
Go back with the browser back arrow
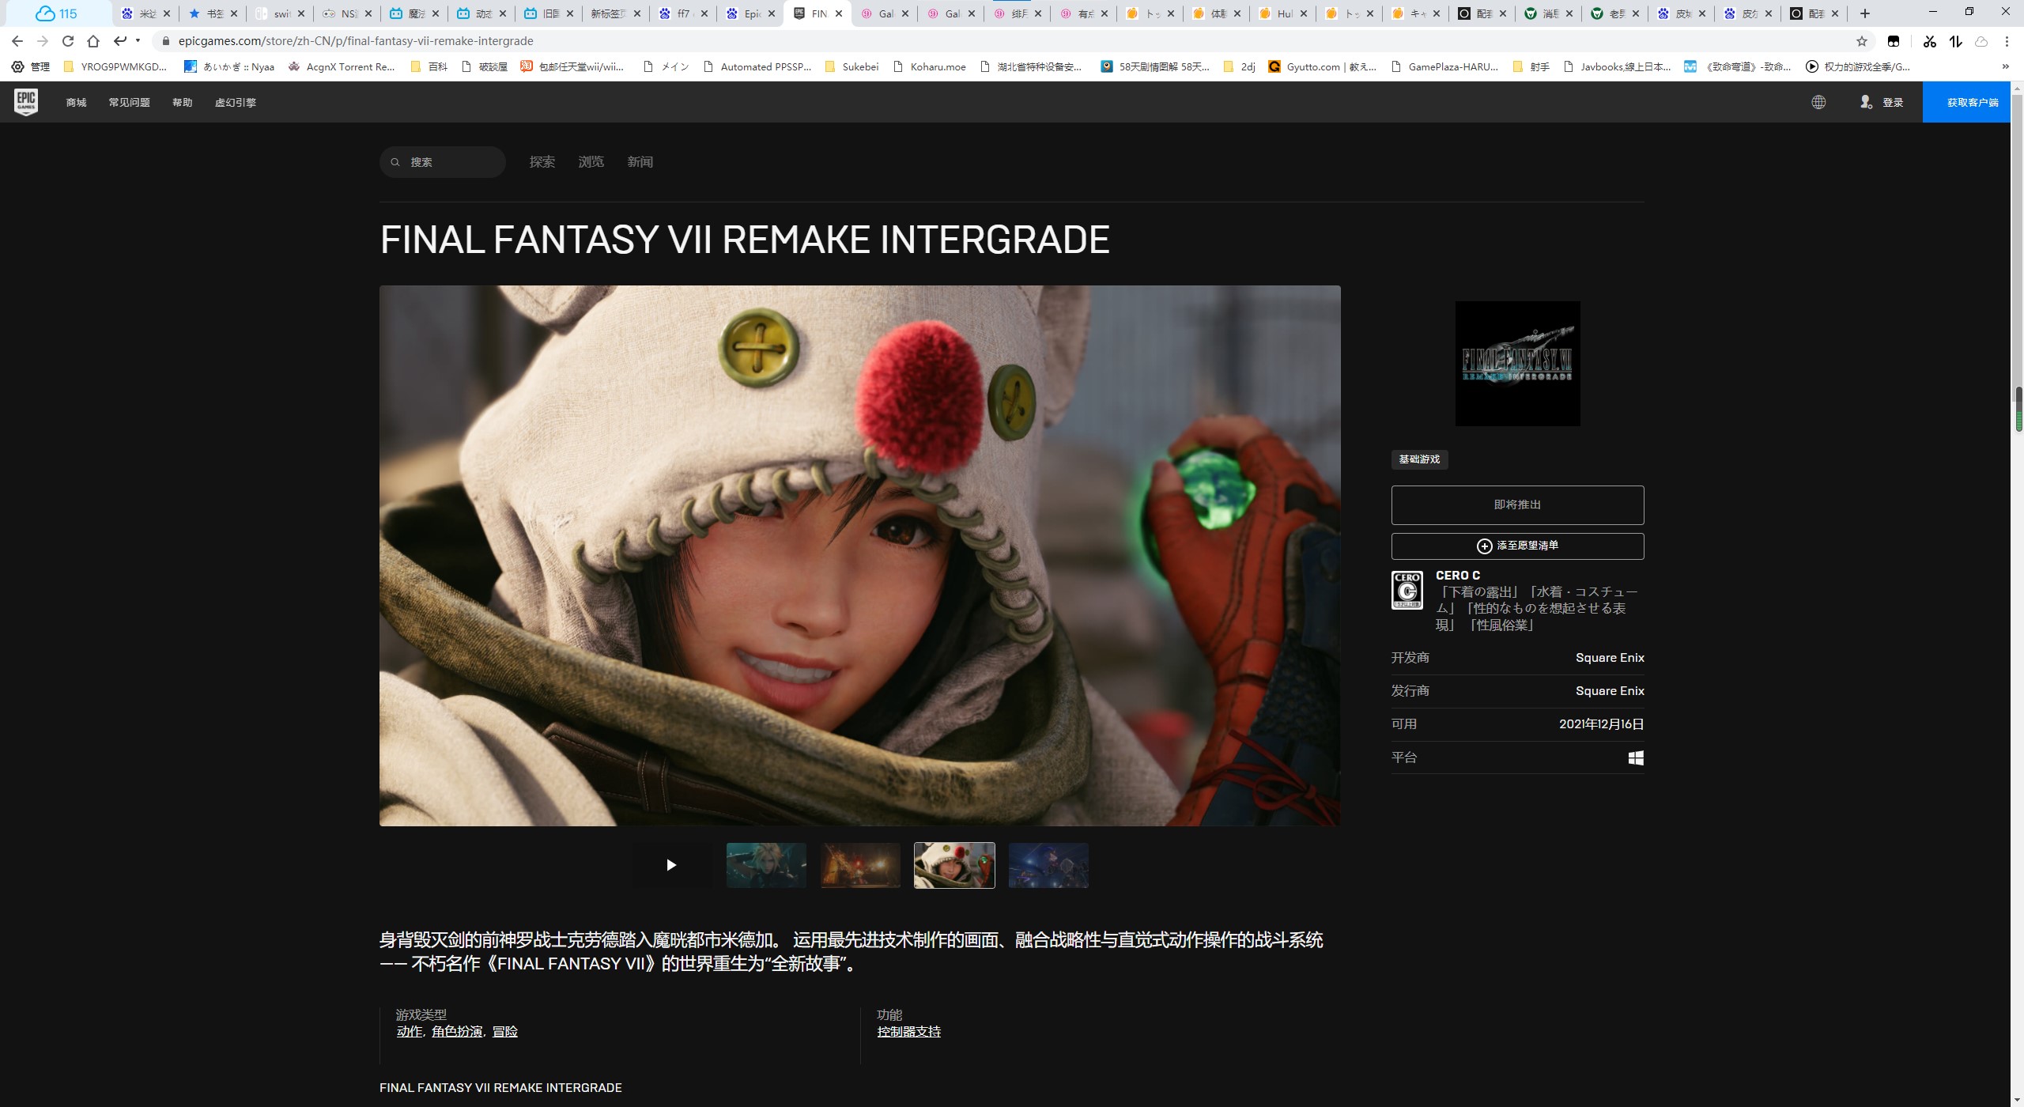click(x=17, y=41)
